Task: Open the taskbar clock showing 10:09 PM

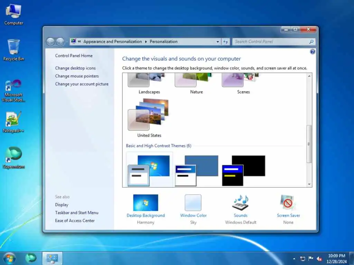Action: [x=336, y=258]
